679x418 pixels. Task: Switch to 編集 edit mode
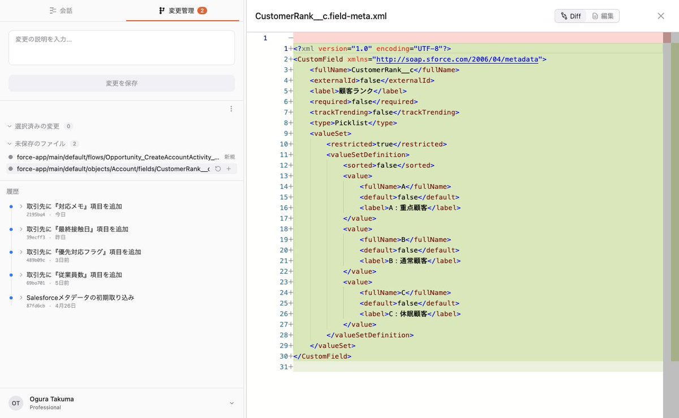[603, 16]
